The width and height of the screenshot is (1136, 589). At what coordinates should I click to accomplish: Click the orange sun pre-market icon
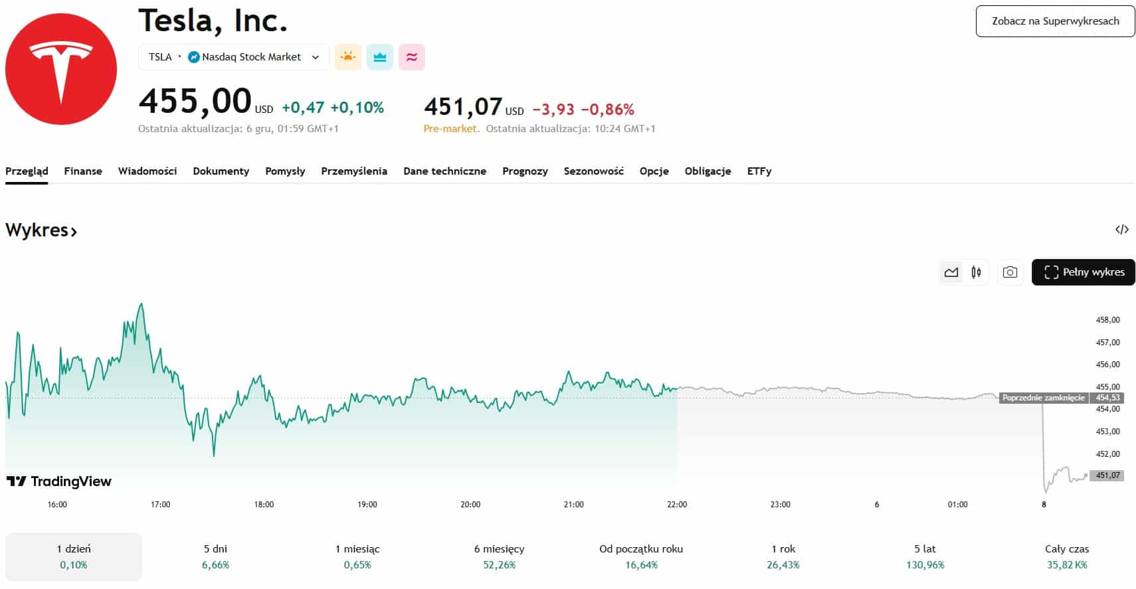tap(348, 57)
